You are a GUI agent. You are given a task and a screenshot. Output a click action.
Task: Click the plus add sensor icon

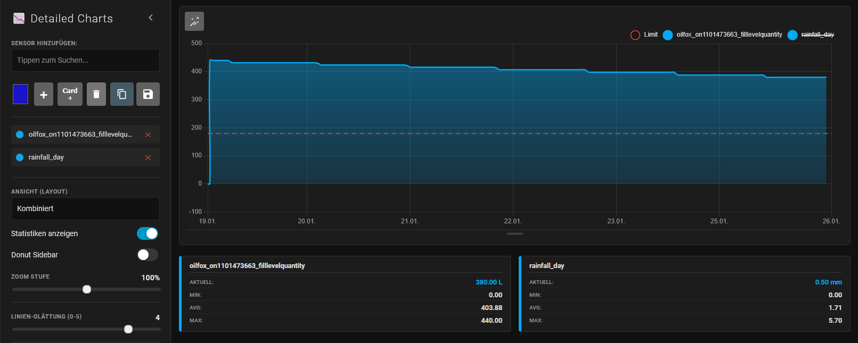click(44, 94)
